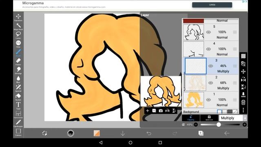Select the Magic Wand tool

click(18, 26)
